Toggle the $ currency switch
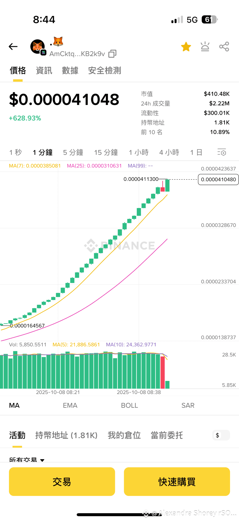This screenshot has width=239, height=521. 221,435
